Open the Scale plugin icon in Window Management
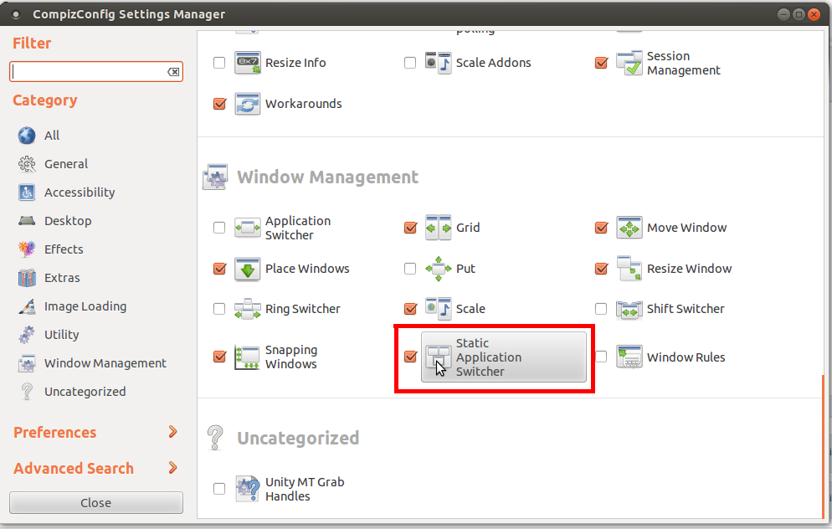This screenshot has height=529, width=832. 439,309
